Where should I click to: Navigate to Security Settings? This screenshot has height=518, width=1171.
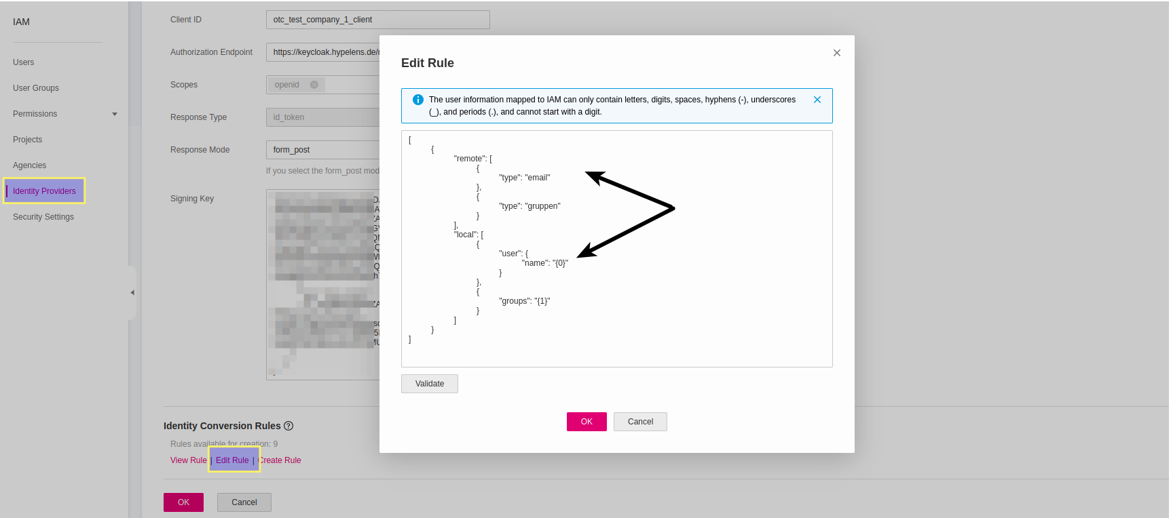(x=43, y=217)
